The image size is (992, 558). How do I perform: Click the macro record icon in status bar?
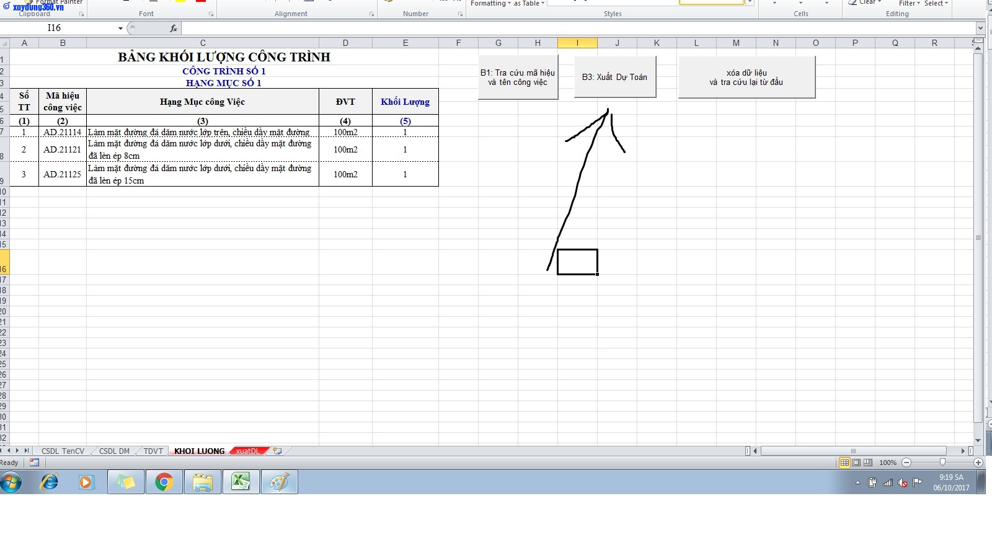pos(34,463)
